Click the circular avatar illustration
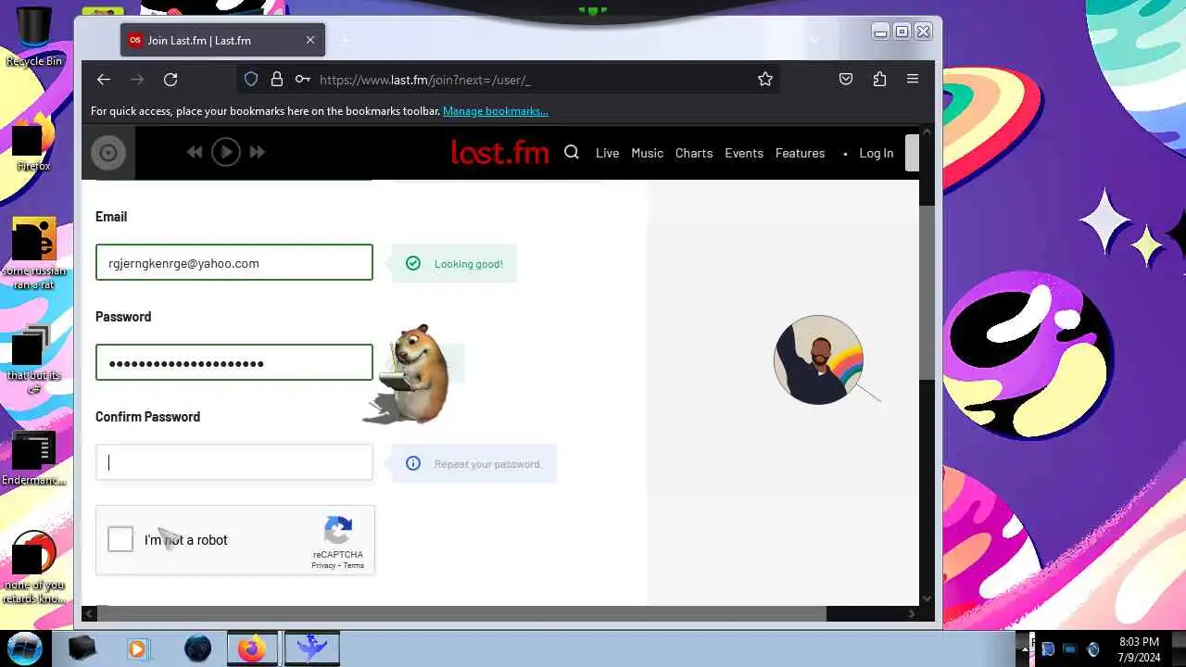 coord(818,360)
